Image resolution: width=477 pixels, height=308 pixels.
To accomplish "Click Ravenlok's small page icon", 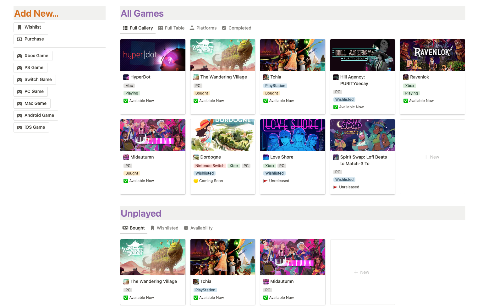I will pos(405,77).
